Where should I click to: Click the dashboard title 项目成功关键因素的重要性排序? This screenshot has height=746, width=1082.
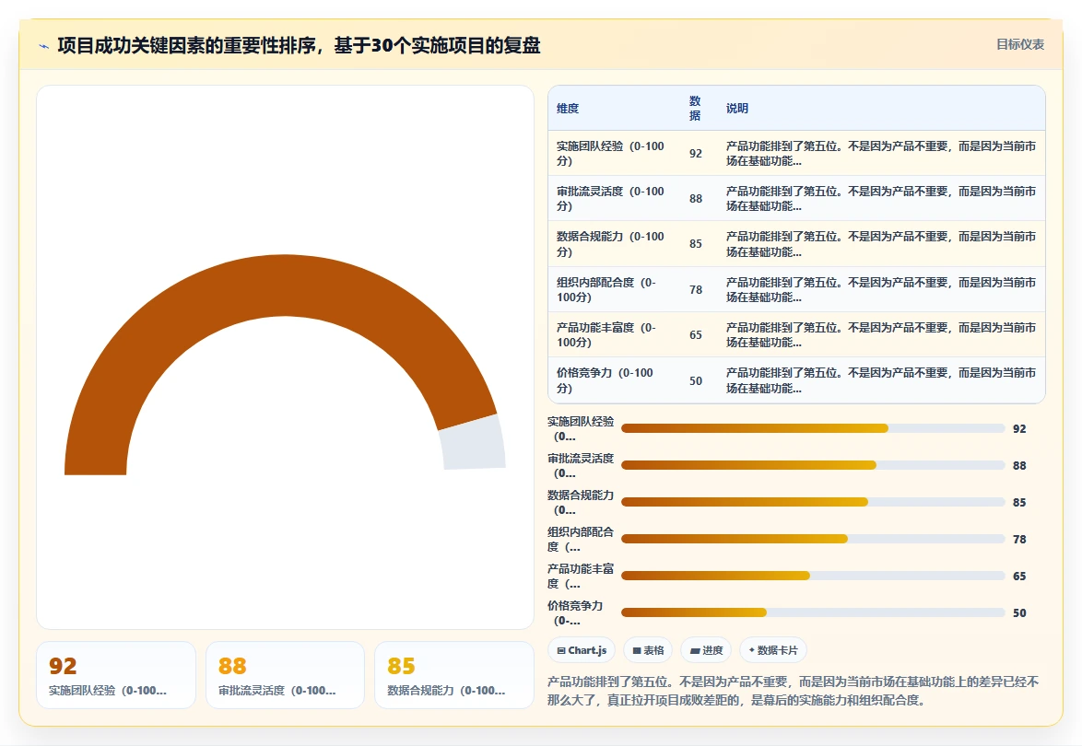tap(299, 45)
